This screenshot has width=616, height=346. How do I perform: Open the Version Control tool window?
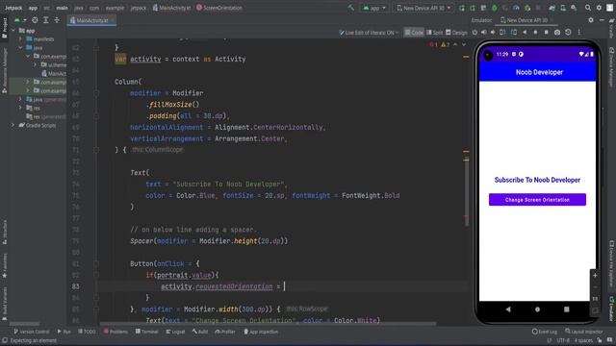(32, 332)
